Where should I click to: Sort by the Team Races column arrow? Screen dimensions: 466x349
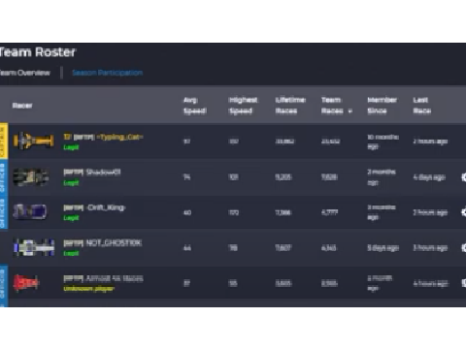coord(349,111)
